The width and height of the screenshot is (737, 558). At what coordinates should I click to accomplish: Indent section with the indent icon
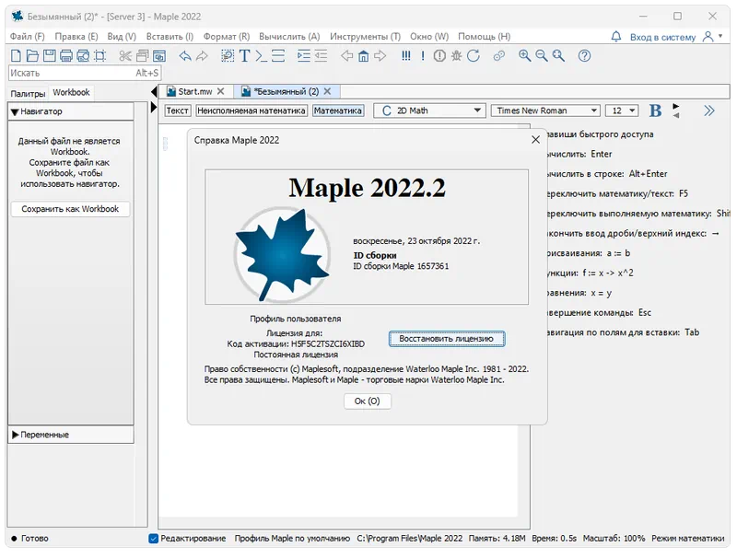click(304, 56)
